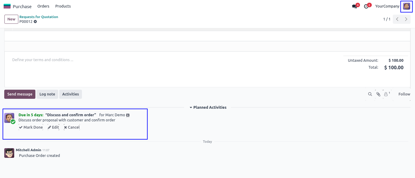Open the conversations message icon
The width and height of the screenshot is (415, 178).
[x=355, y=6]
